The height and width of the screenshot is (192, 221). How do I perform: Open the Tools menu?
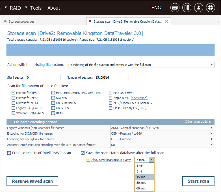point(36,8)
